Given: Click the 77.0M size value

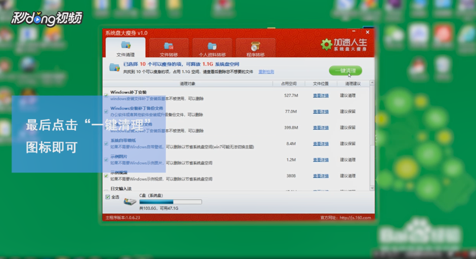Looking at the screenshot, I should click(291, 112).
